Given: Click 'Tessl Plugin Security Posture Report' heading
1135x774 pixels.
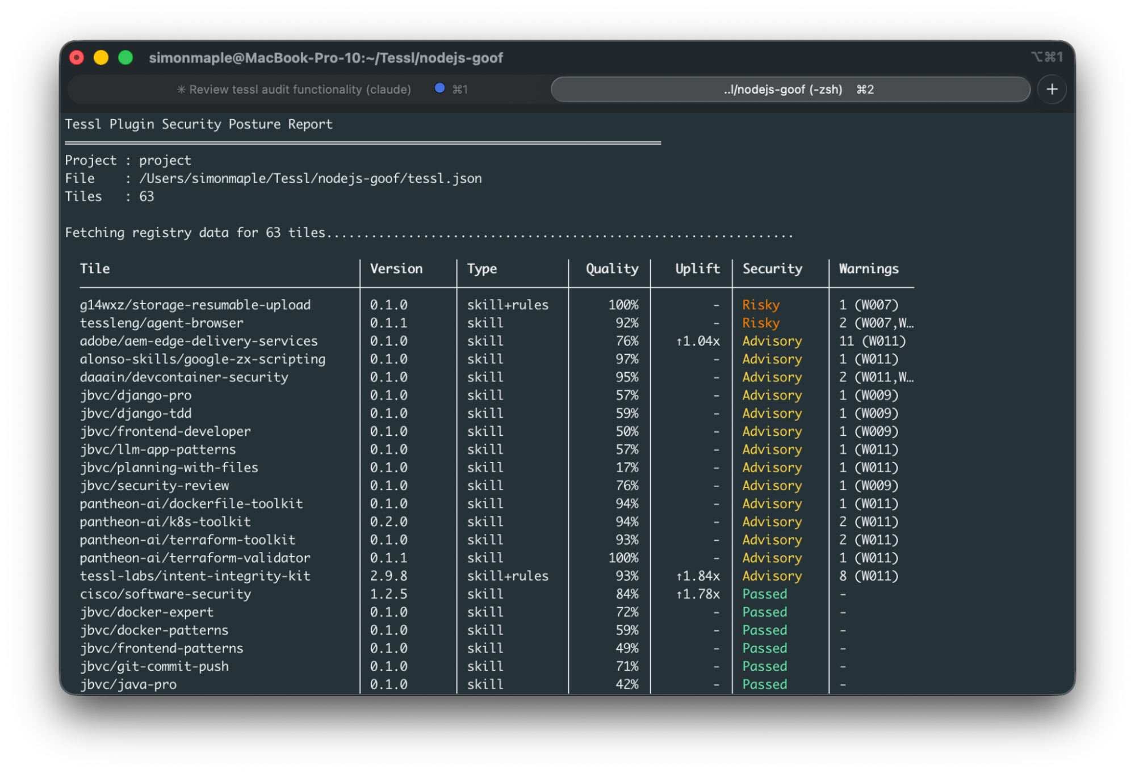Looking at the screenshot, I should pos(199,124).
